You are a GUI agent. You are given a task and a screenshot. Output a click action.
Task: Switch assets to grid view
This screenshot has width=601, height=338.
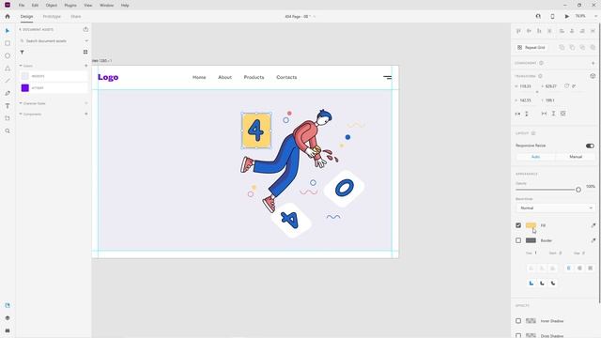click(85, 53)
